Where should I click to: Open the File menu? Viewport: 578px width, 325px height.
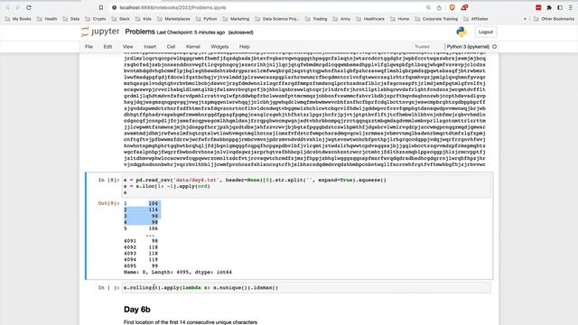[89, 47]
